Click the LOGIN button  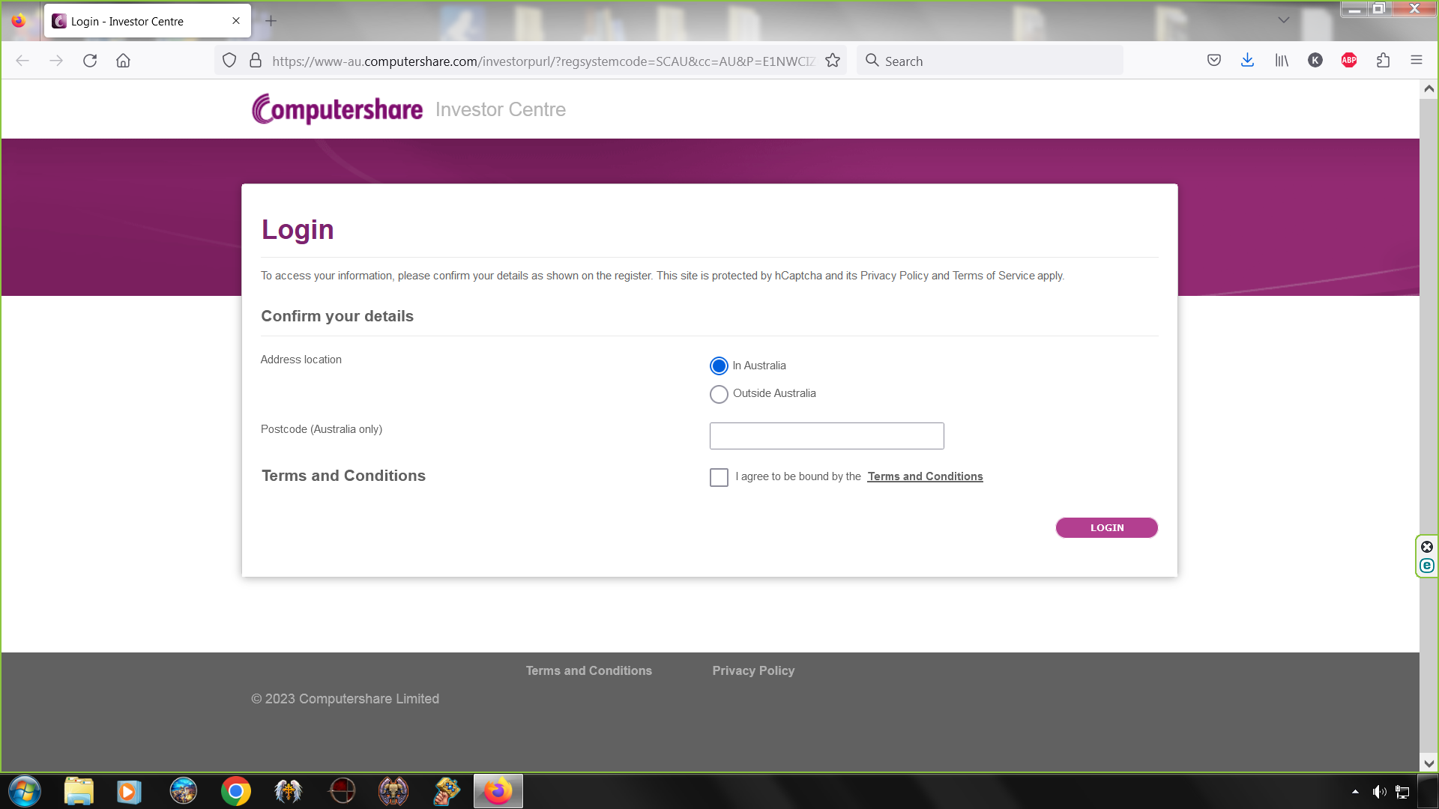point(1106,527)
